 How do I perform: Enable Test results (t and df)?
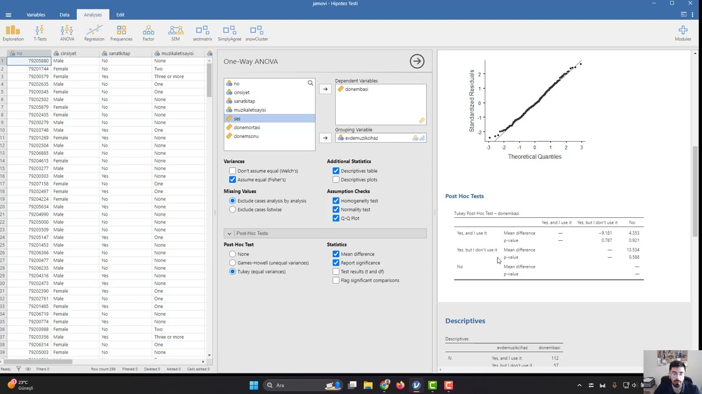pos(336,271)
